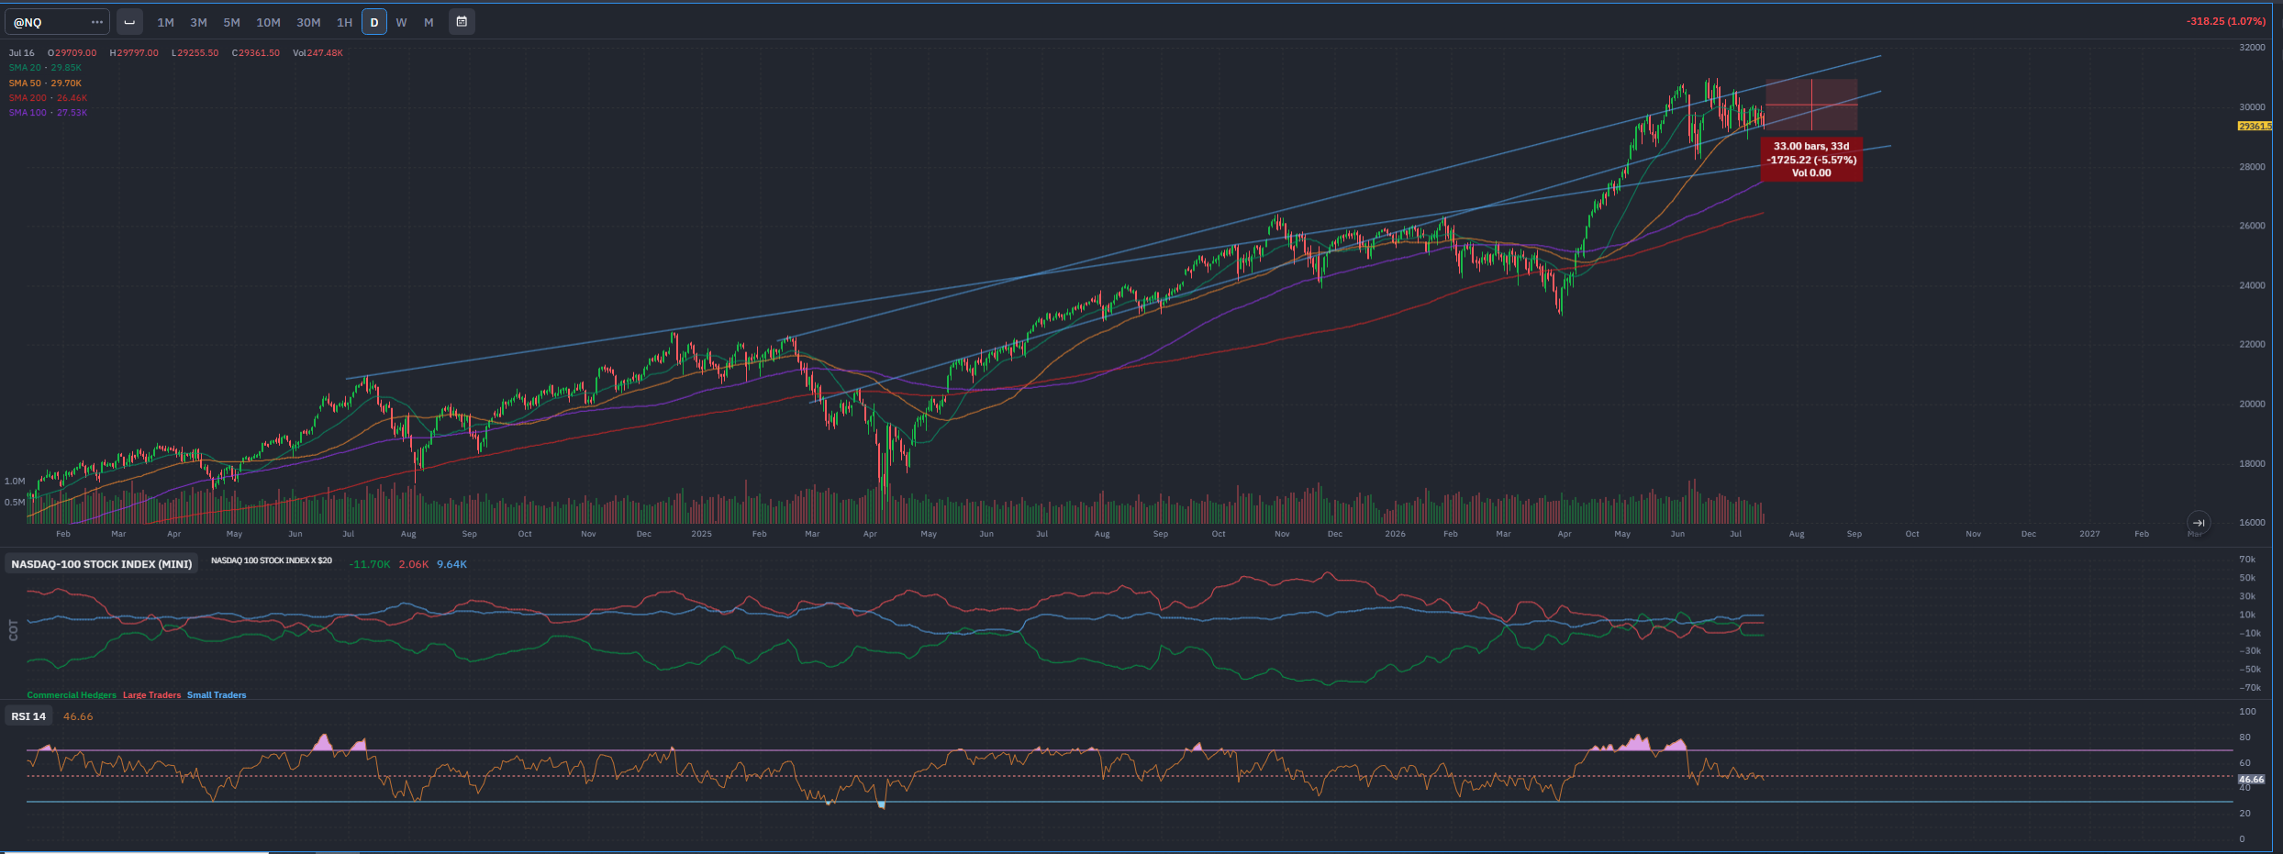Screen dimensions: 2283x854
Task: Toggle the active D daily timeframe button
Action: pyautogui.click(x=374, y=22)
